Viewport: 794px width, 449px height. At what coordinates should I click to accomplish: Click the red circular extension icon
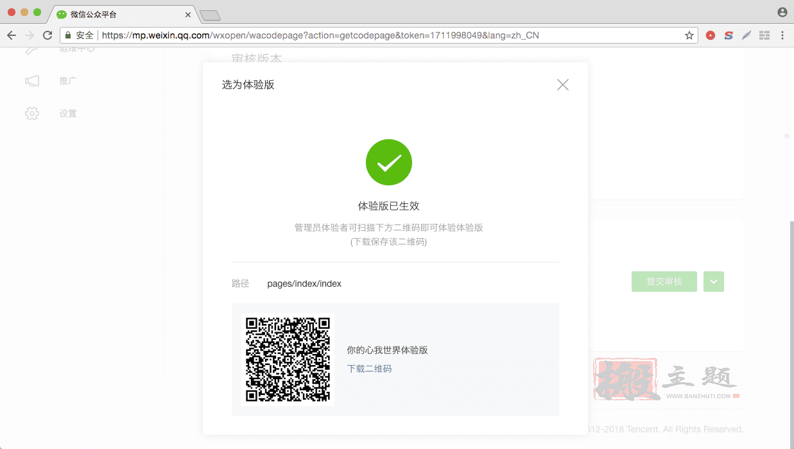point(711,35)
